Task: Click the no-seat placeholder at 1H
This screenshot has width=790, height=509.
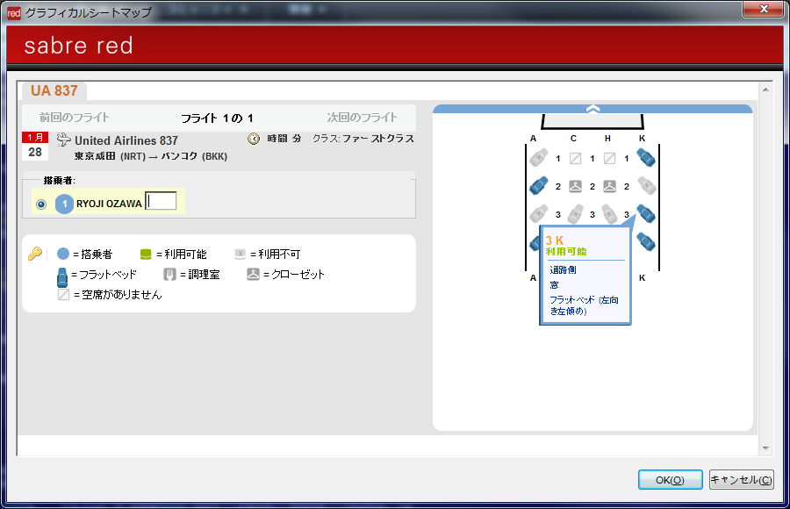Action: [609, 158]
